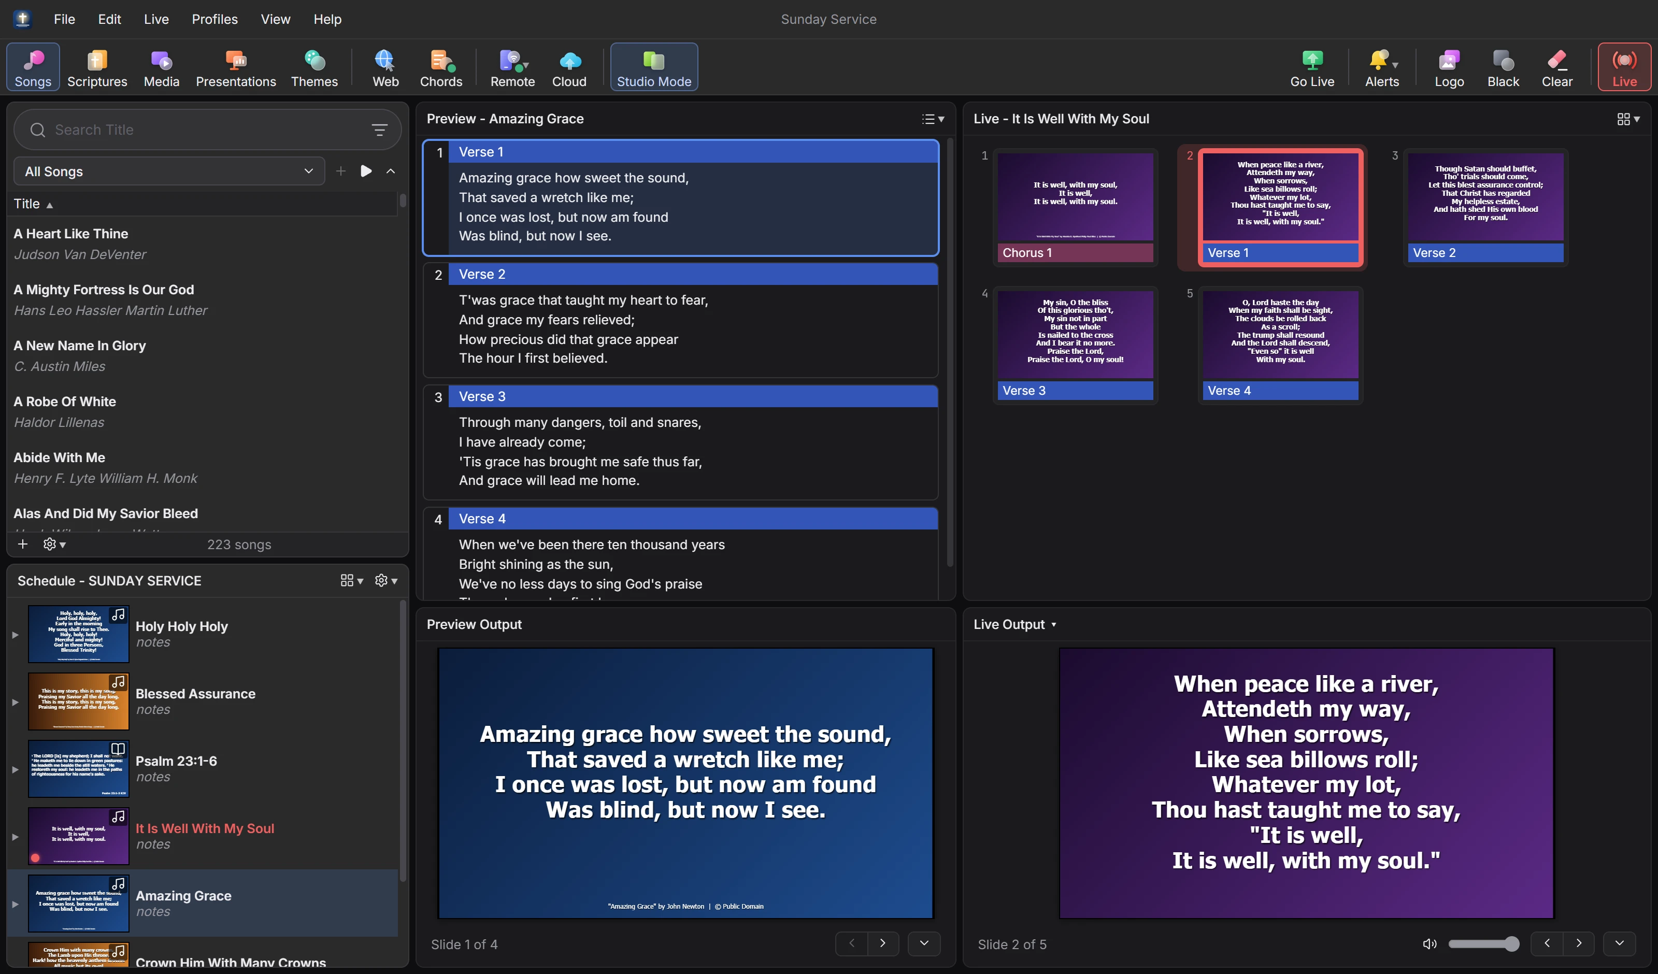Screen dimensions: 1658x974
Task: Toggle Black screen output
Action: tap(1503, 67)
